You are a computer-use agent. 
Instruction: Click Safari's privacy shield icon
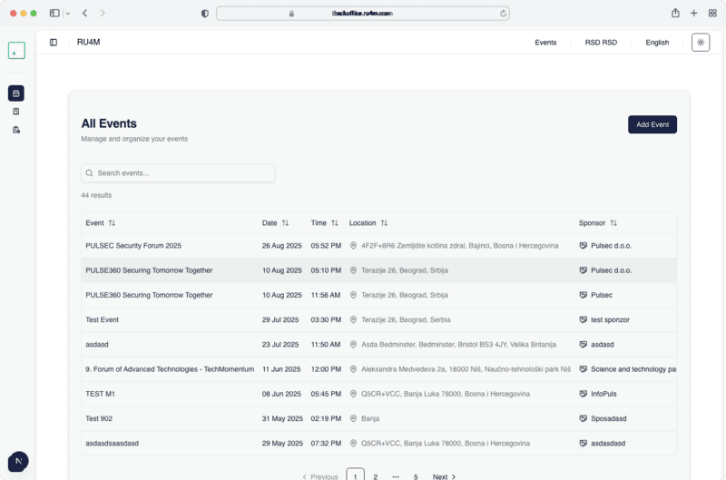click(x=204, y=14)
